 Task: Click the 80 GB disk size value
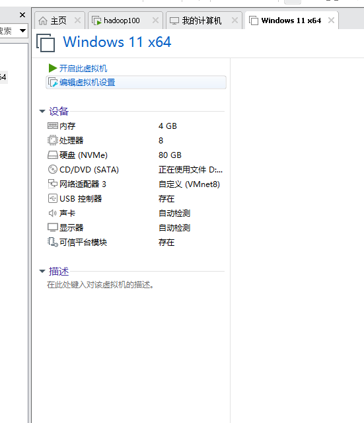pos(170,155)
